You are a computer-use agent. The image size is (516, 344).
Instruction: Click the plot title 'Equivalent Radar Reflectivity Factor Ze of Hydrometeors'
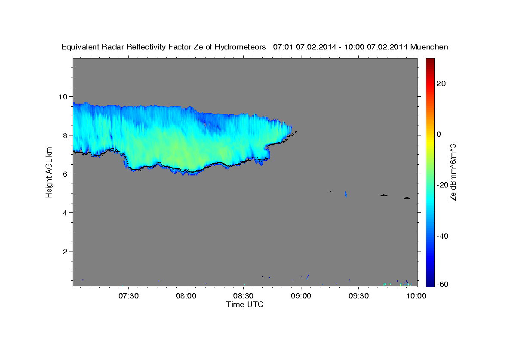point(164,47)
